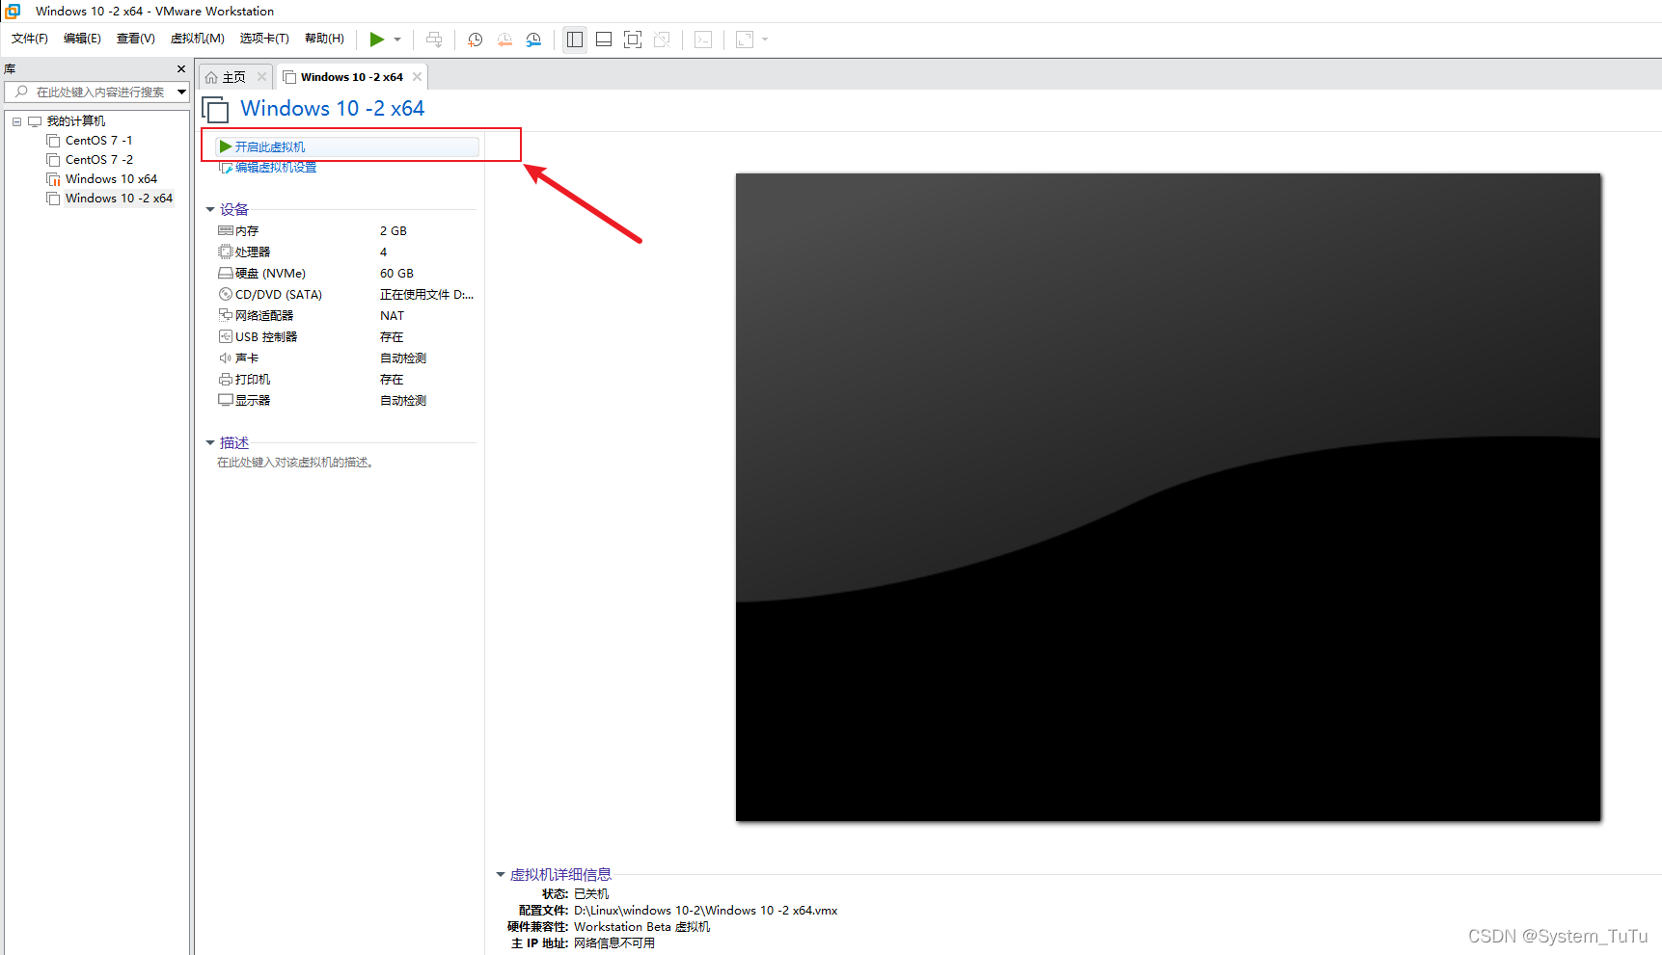Click the Unity mode toolbar icon
Viewport: 1662px width, 955px height.
click(662, 40)
